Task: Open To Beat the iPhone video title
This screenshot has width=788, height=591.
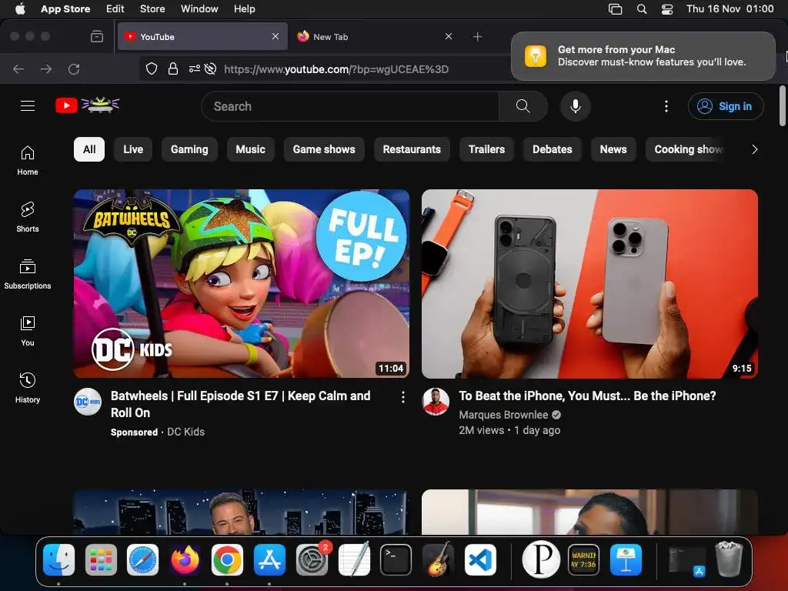Action: click(587, 396)
